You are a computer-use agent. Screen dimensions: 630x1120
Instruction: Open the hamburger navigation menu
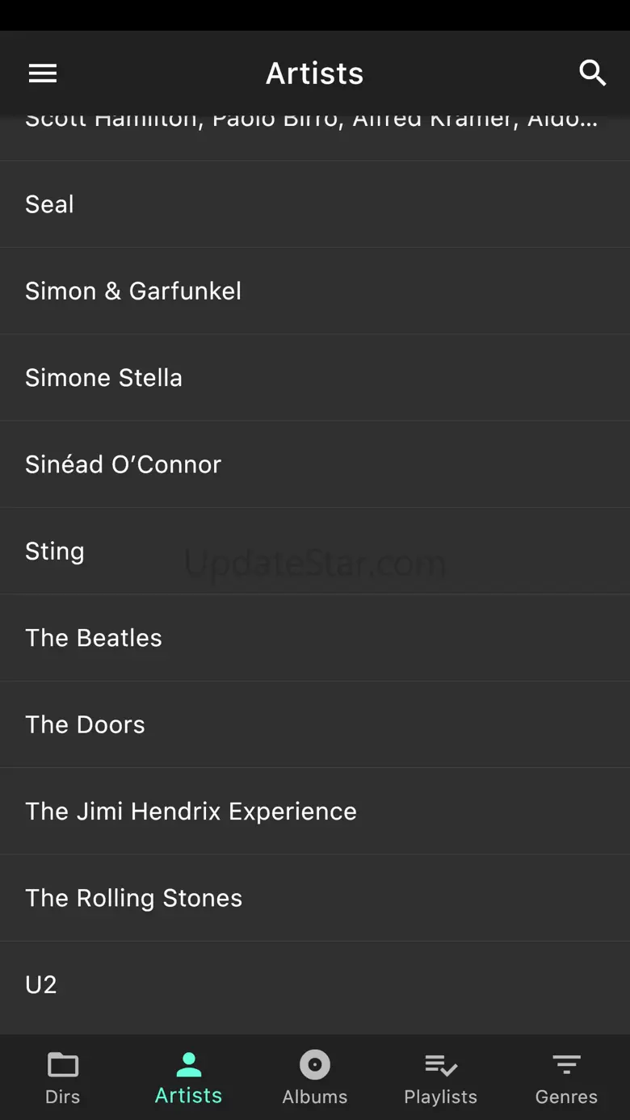(x=43, y=73)
